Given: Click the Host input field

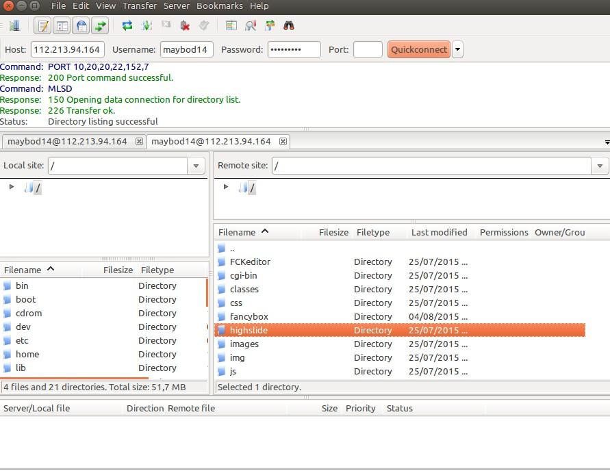Looking at the screenshot, I should 68,49.
